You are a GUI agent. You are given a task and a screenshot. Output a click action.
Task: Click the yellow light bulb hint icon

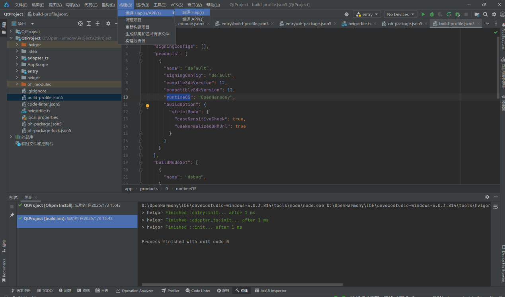click(x=147, y=106)
